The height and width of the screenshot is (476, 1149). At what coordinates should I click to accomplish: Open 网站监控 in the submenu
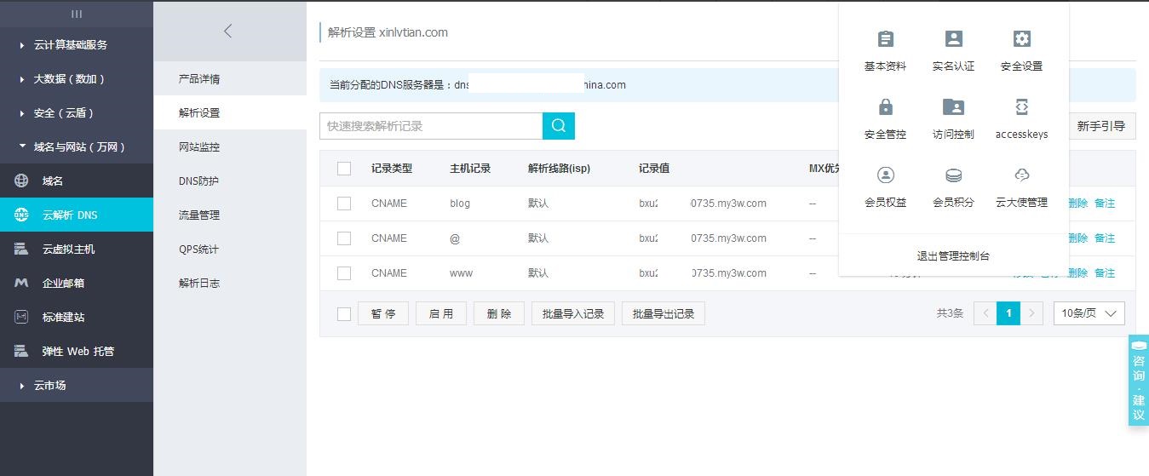click(199, 147)
